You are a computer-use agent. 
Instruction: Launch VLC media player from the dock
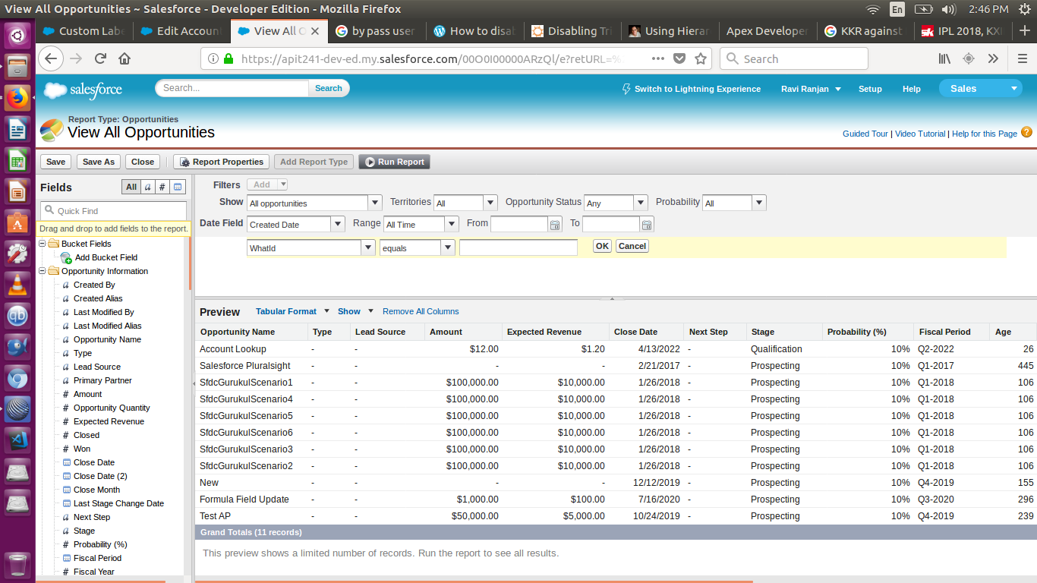point(17,285)
